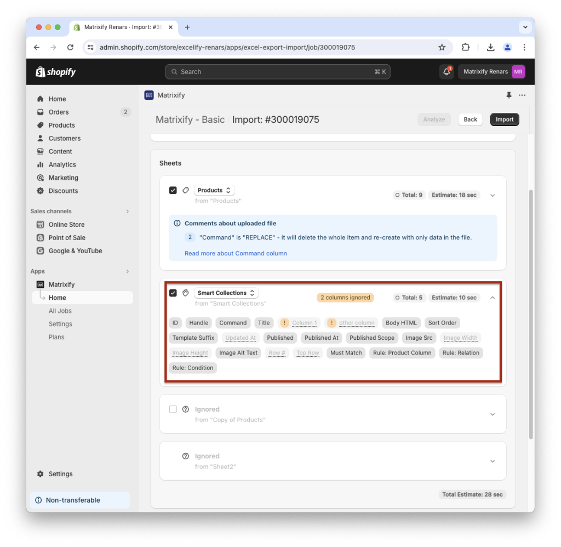
Task: Open "Read more about Command column" link
Action: pos(236,253)
